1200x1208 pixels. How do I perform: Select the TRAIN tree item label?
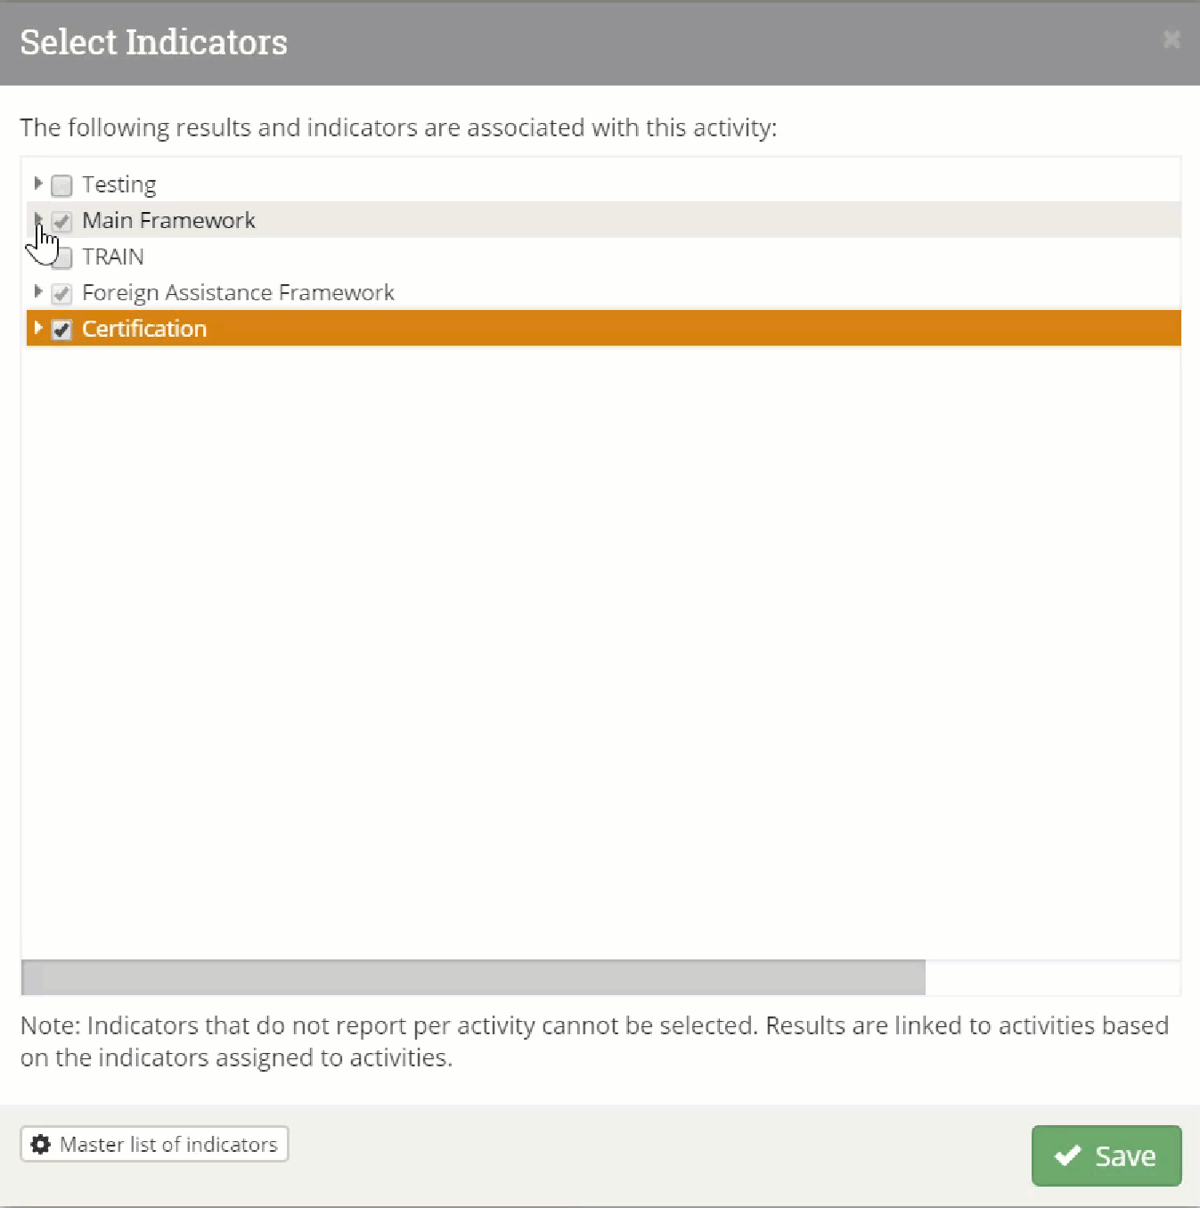[112, 257]
